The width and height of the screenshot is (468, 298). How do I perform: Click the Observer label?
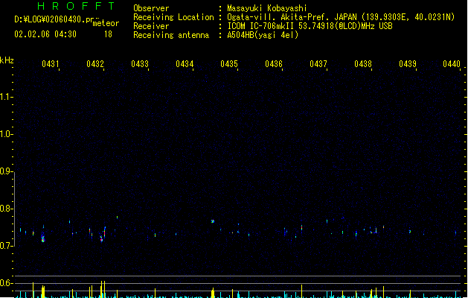[151, 8]
